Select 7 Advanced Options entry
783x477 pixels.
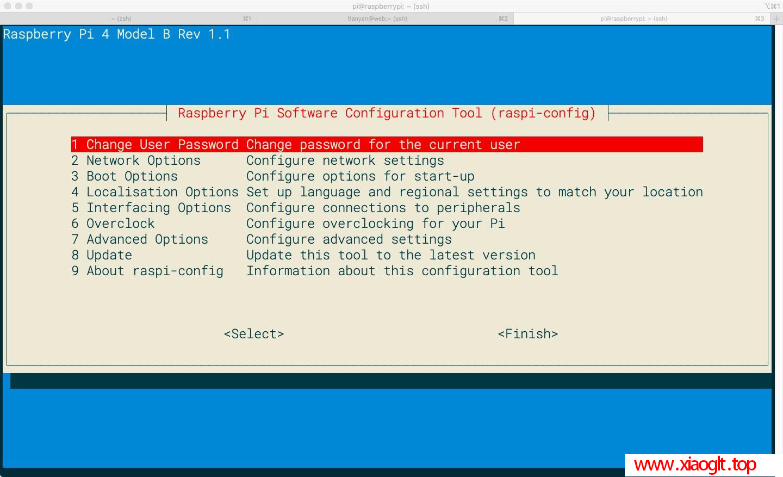tap(140, 239)
